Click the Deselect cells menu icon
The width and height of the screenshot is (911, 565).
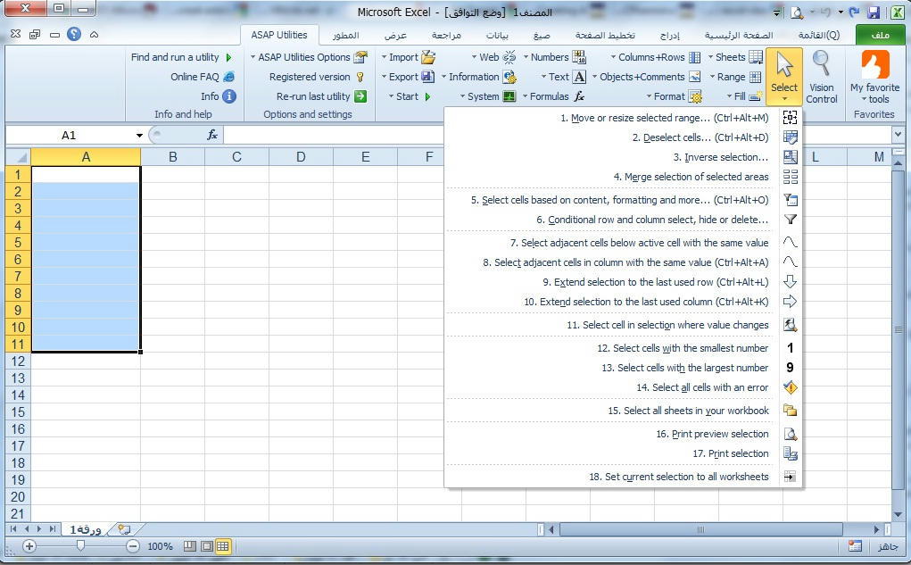click(790, 137)
